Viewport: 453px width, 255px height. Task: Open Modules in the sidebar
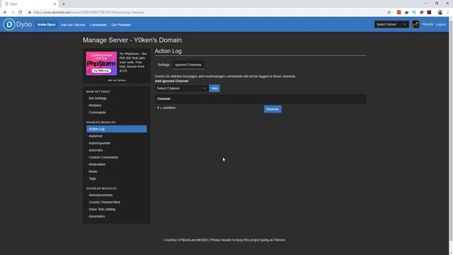(x=116, y=106)
